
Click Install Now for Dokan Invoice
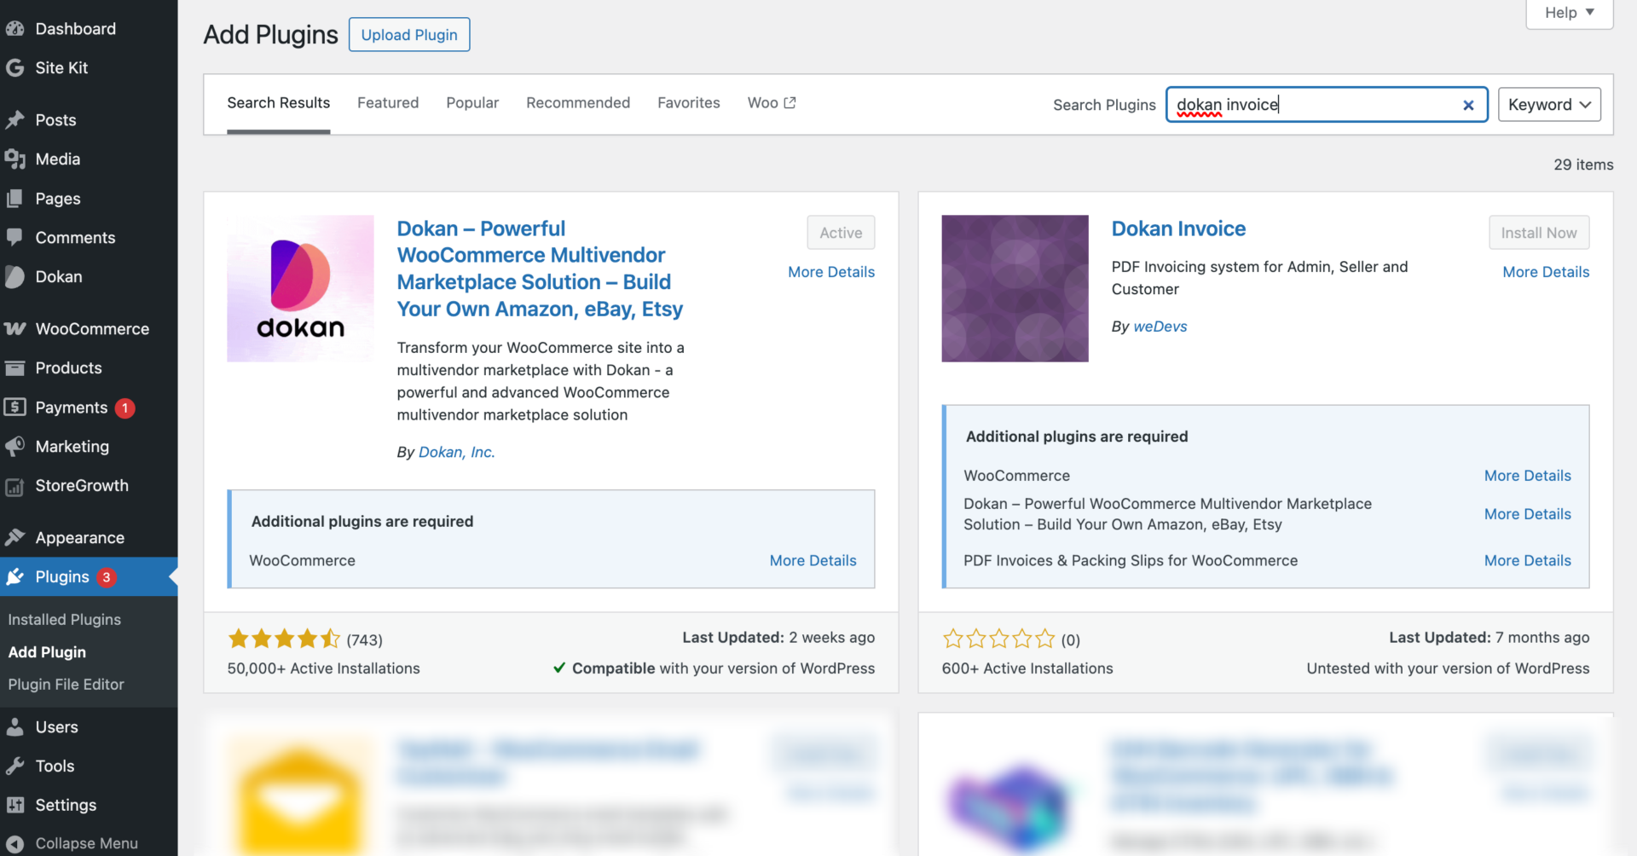coord(1539,233)
